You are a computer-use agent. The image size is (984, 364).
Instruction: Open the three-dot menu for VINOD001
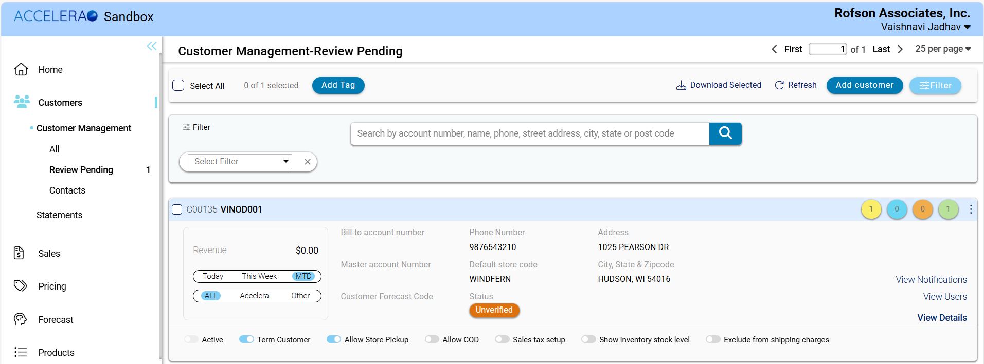click(x=970, y=209)
